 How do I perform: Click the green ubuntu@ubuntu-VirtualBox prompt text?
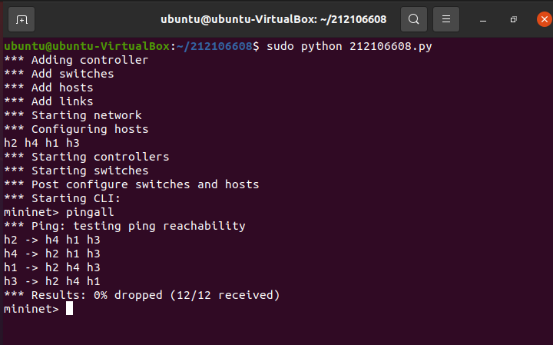87,46
